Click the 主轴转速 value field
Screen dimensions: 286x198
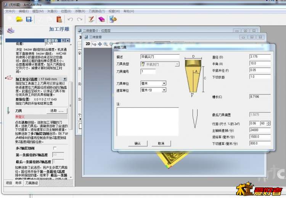click(260, 130)
